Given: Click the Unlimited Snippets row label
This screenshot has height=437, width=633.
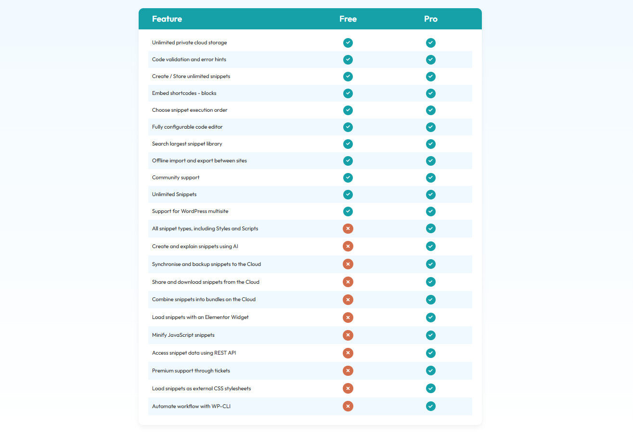Looking at the screenshot, I should point(174,194).
